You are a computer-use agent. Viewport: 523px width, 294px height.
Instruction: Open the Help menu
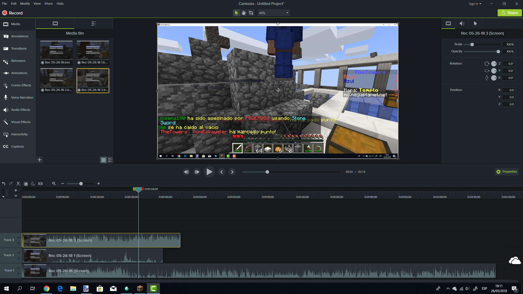tap(60, 4)
